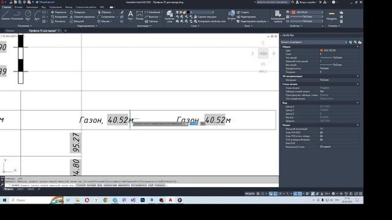Click the Measure (Измерить) tool
This screenshot has height=220, width=392.
332,15
